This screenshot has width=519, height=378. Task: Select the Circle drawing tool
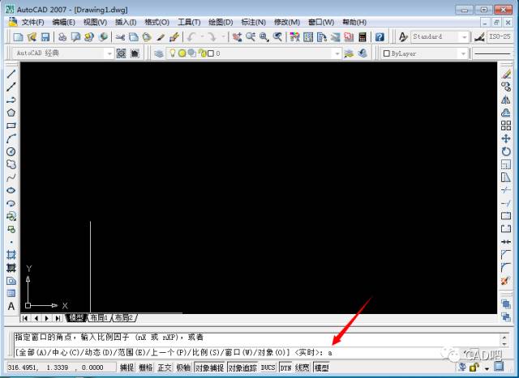(x=11, y=151)
